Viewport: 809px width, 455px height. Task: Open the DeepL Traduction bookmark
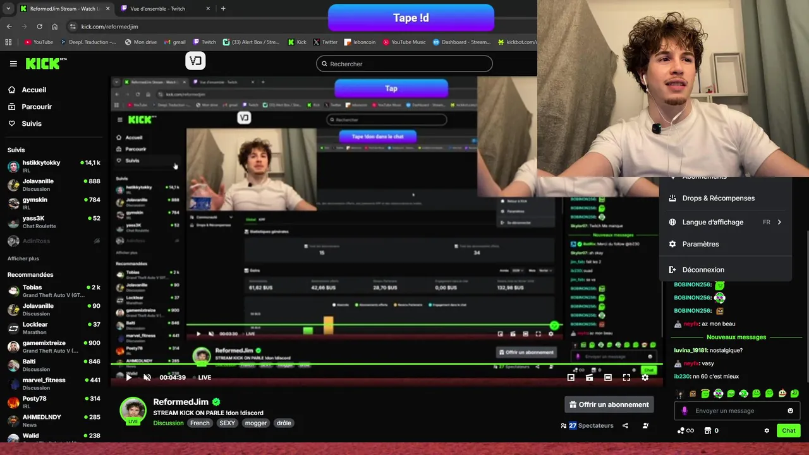coord(88,42)
